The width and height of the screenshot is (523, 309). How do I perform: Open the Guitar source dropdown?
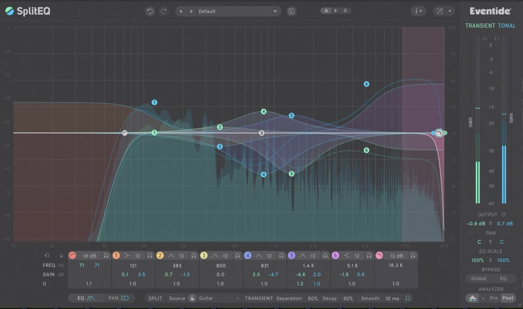(219, 298)
